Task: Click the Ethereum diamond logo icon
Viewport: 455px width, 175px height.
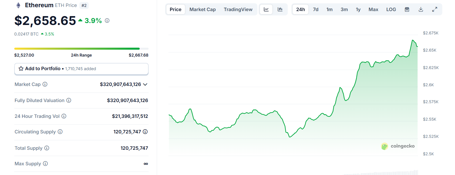Action: point(18,5)
